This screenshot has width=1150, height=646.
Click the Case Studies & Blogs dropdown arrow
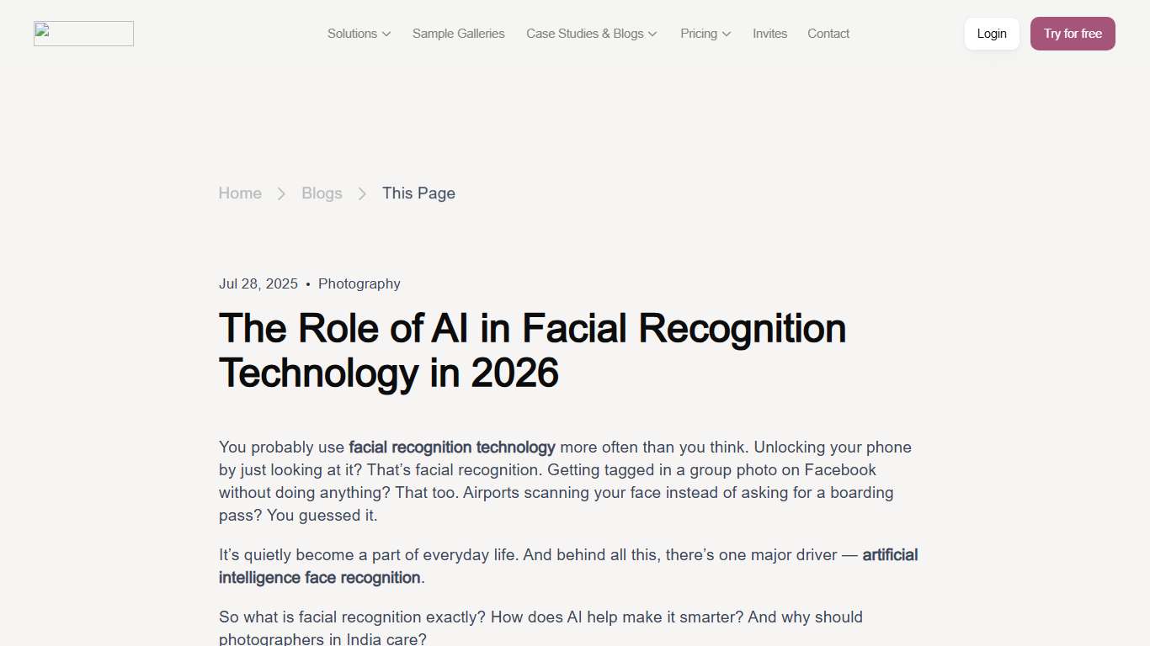click(652, 34)
